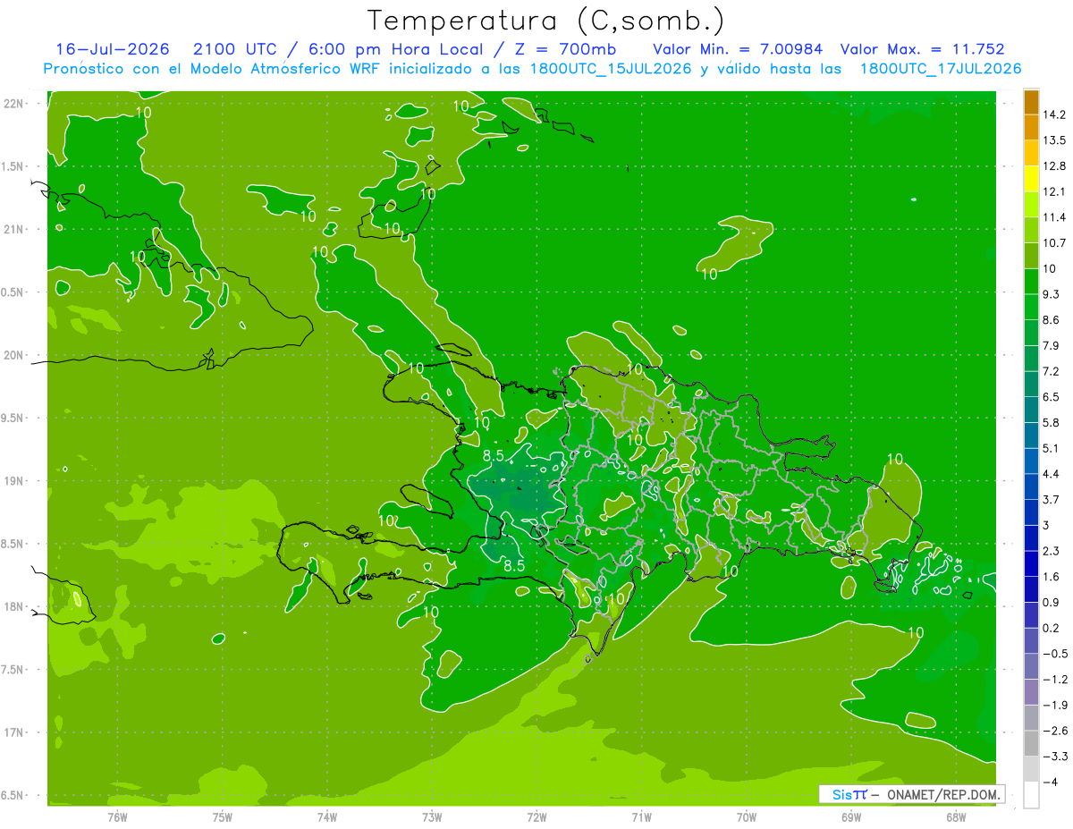Click the "5.1" color bar label
This screenshot has height=829, width=1073.
coord(1052,448)
